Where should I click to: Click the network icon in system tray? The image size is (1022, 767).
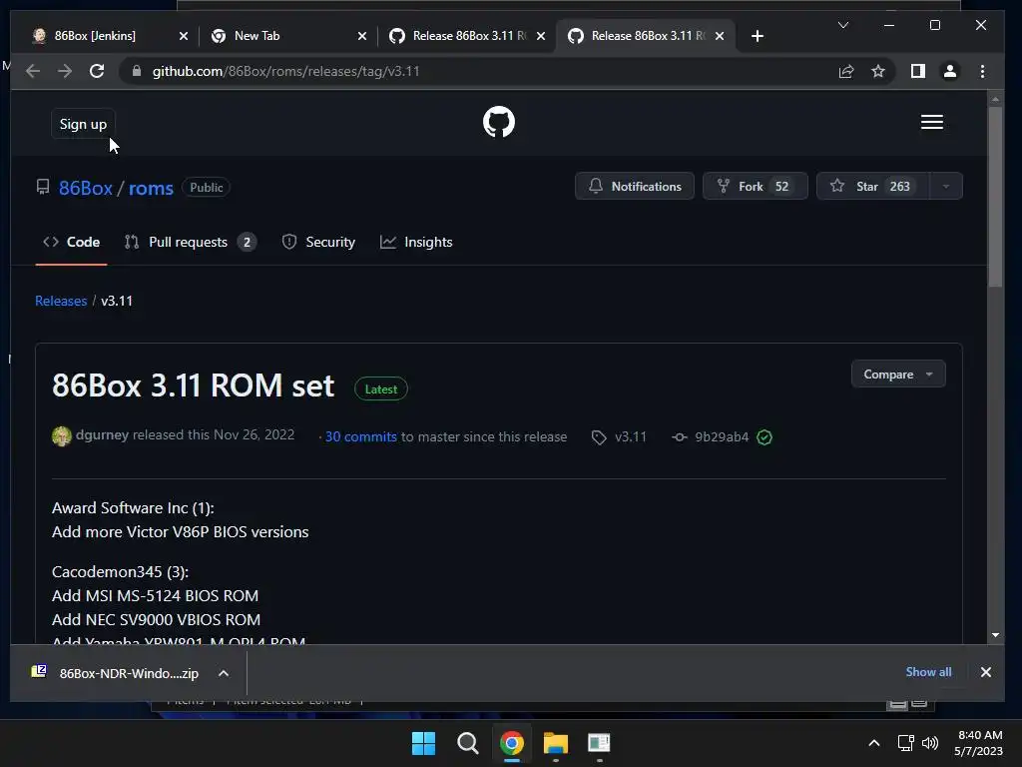click(x=905, y=743)
